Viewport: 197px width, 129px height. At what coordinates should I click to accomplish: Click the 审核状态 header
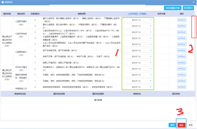tap(137, 94)
